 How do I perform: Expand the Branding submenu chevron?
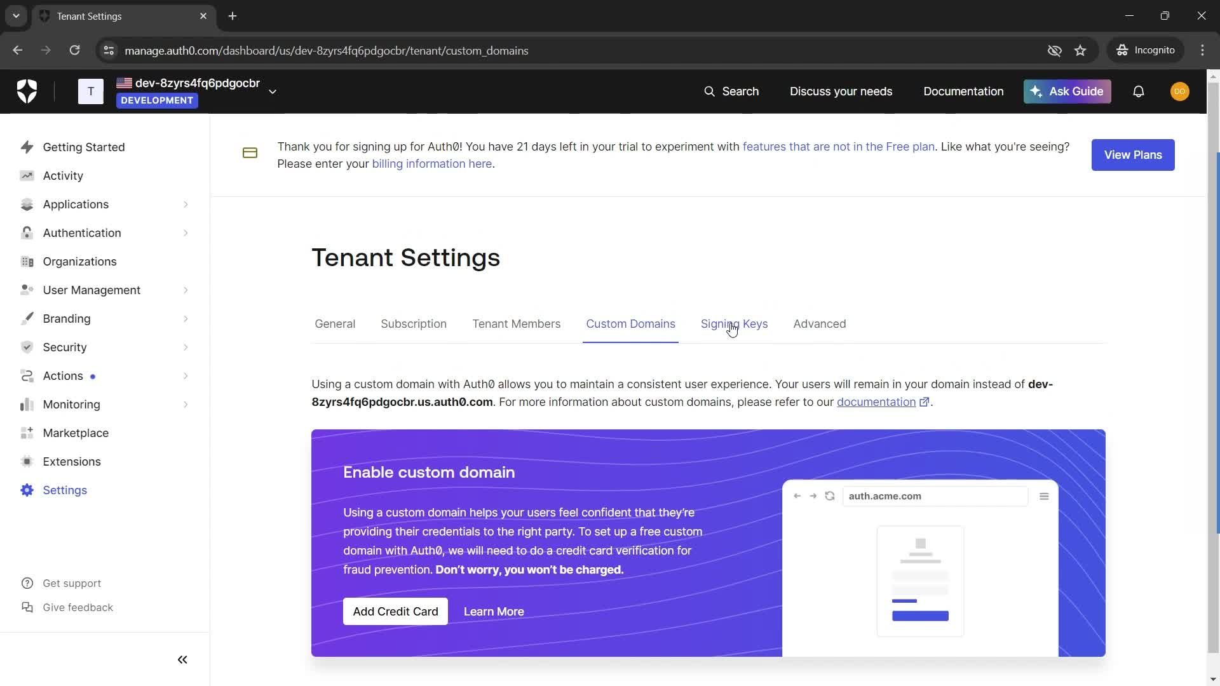click(186, 319)
